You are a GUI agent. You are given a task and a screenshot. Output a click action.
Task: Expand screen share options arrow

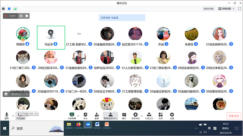[78, 116]
